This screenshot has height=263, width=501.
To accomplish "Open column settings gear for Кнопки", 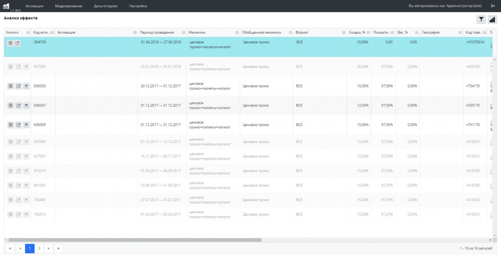I will (x=28, y=33).
